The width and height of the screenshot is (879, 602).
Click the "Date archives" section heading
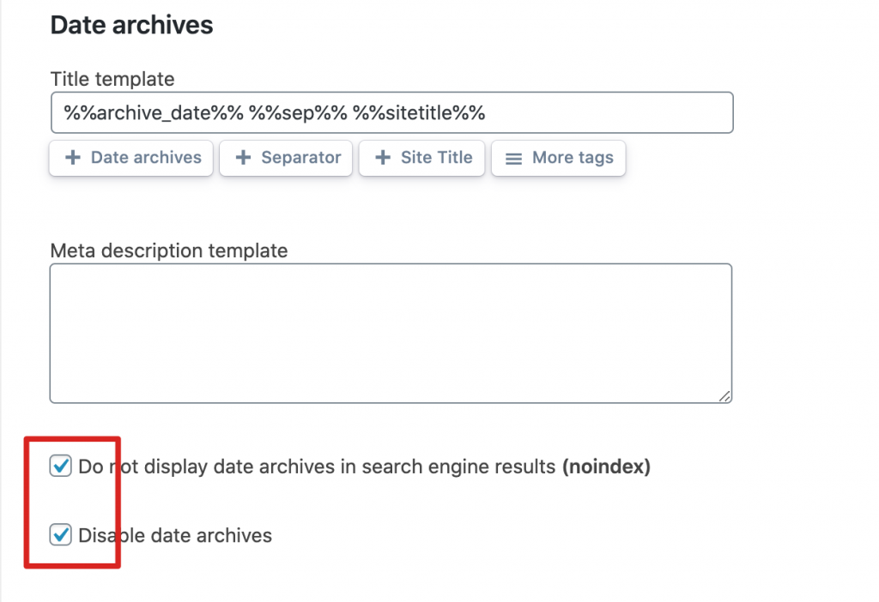point(131,25)
